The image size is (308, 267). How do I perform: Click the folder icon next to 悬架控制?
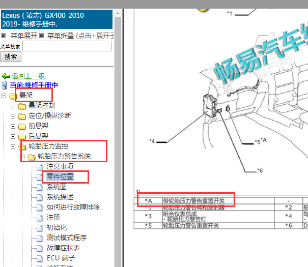tap(22, 106)
